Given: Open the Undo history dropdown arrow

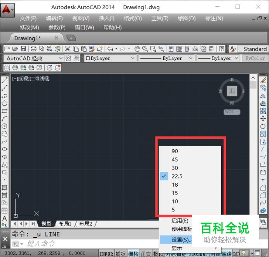Looking at the screenshot, I should 116,49.
